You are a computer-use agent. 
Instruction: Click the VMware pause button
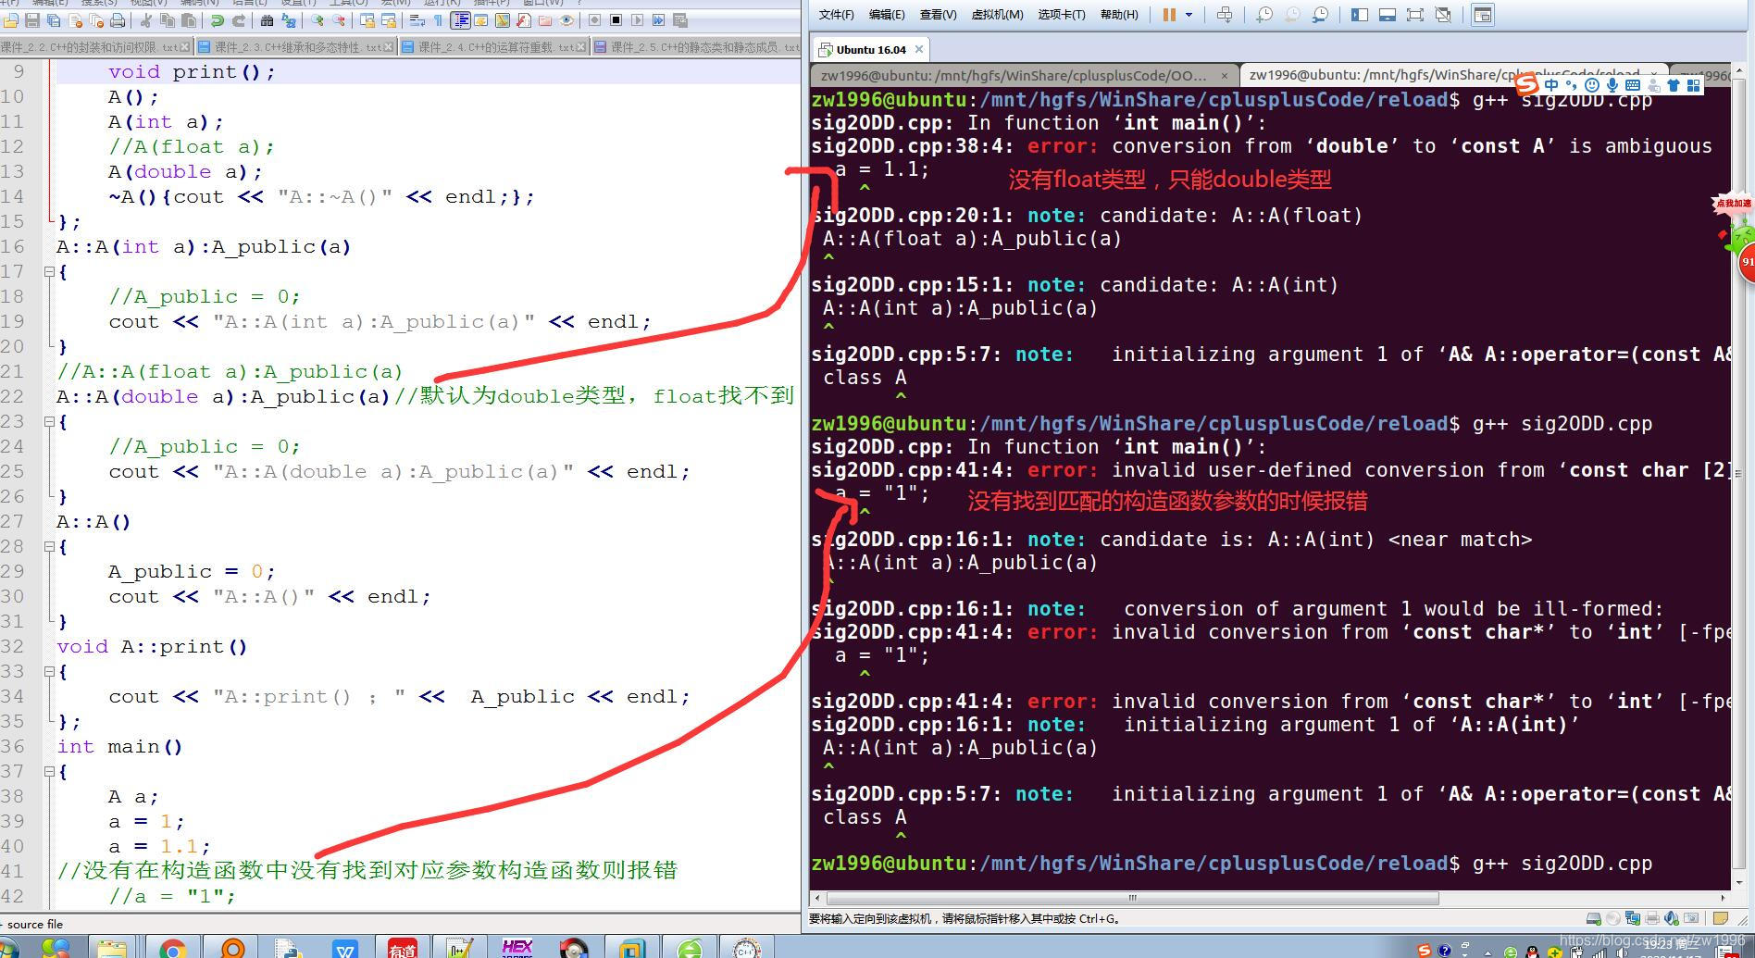click(x=1169, y=15)
